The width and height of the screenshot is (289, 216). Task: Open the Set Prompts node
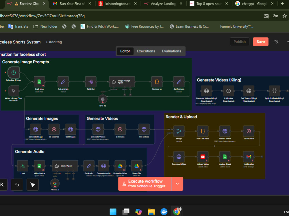[179, 82]
